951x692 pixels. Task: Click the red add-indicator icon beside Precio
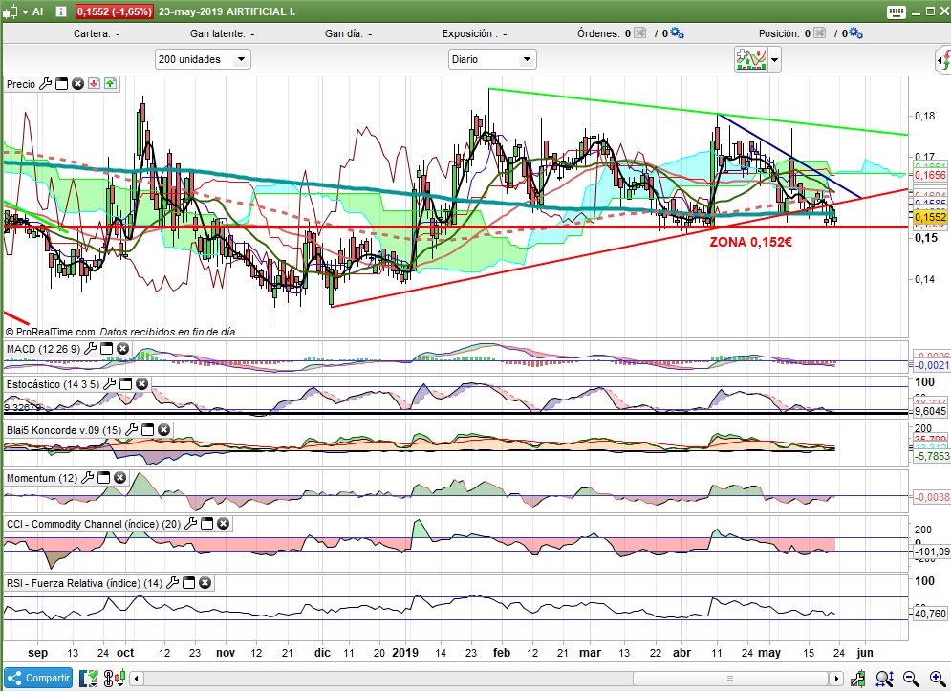[94, 84]
